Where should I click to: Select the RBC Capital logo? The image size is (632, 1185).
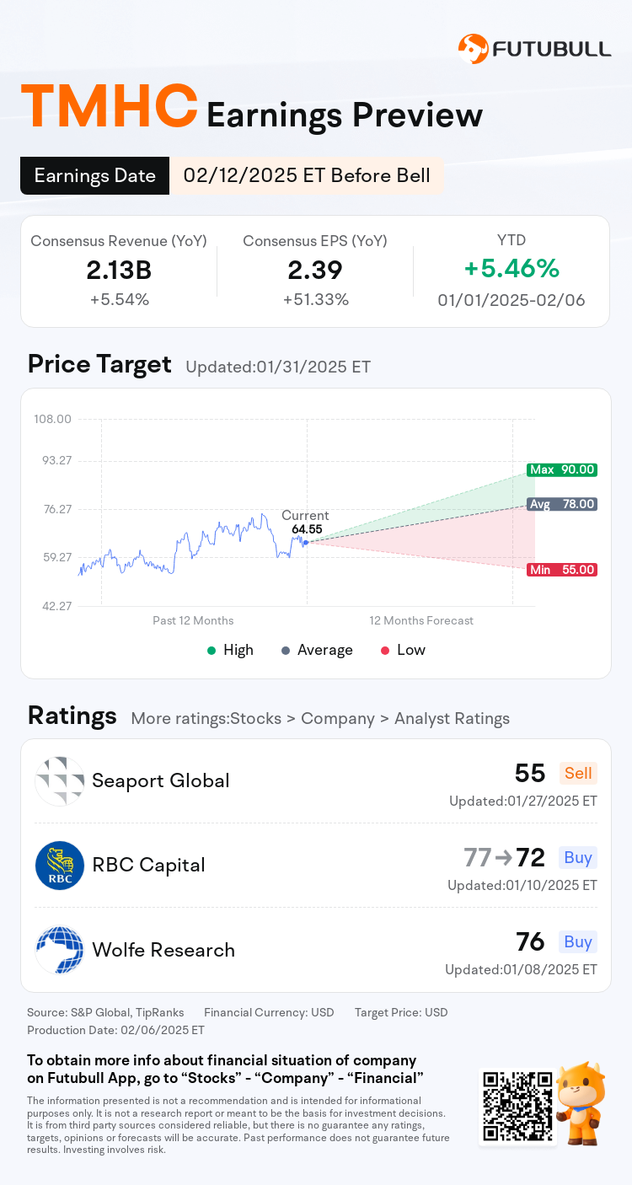pos(60,866)
